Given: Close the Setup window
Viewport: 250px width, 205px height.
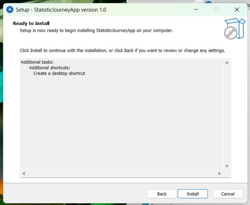Looking at the screenshot, I should point(237,10).
